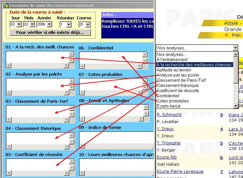
Task: Click up arrow of field 06 vertical scrollbar
Action: pos(145,55)
